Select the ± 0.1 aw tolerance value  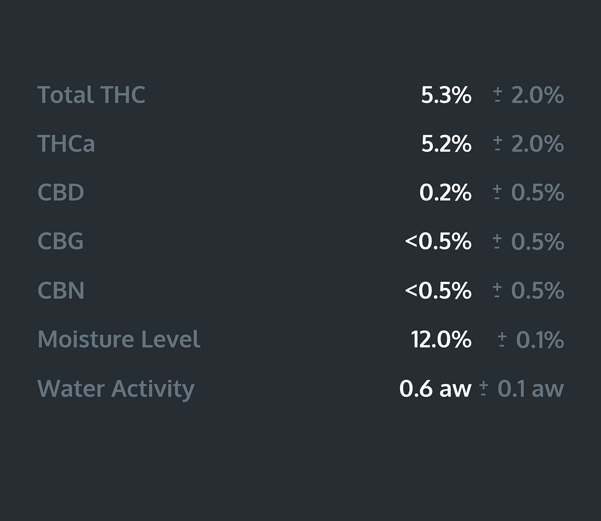(x=522, y=389)
